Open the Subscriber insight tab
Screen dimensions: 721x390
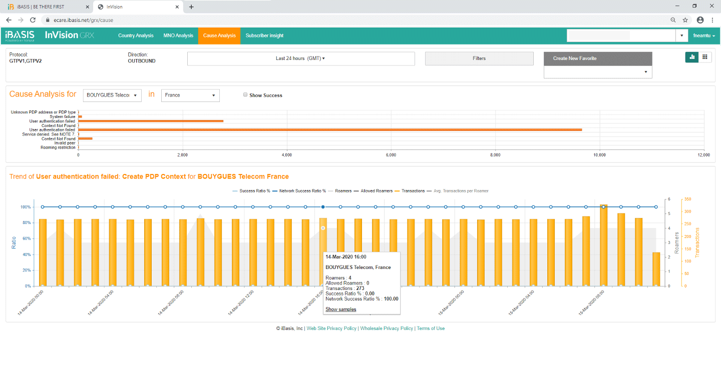pos(264,35)
